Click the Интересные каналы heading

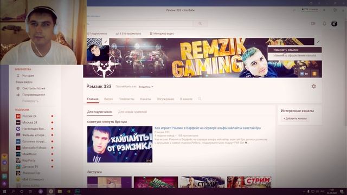(x=298, y=110)
